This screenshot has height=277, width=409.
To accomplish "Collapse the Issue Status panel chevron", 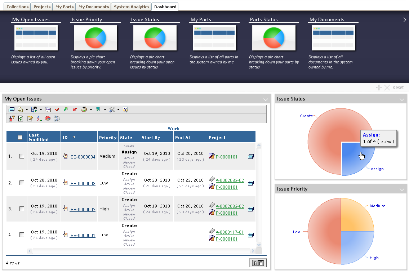I will pyautogui.click(x=402, y=99).
